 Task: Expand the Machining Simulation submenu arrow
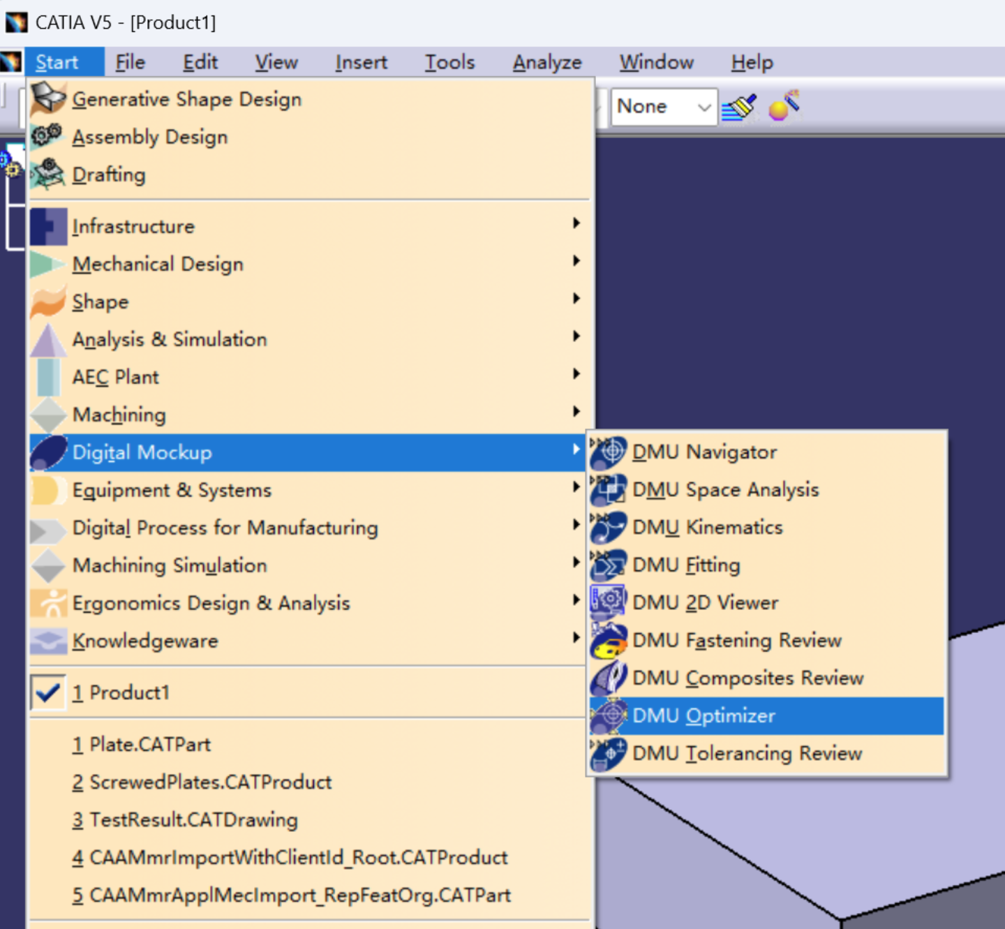(x=576, y=563)
